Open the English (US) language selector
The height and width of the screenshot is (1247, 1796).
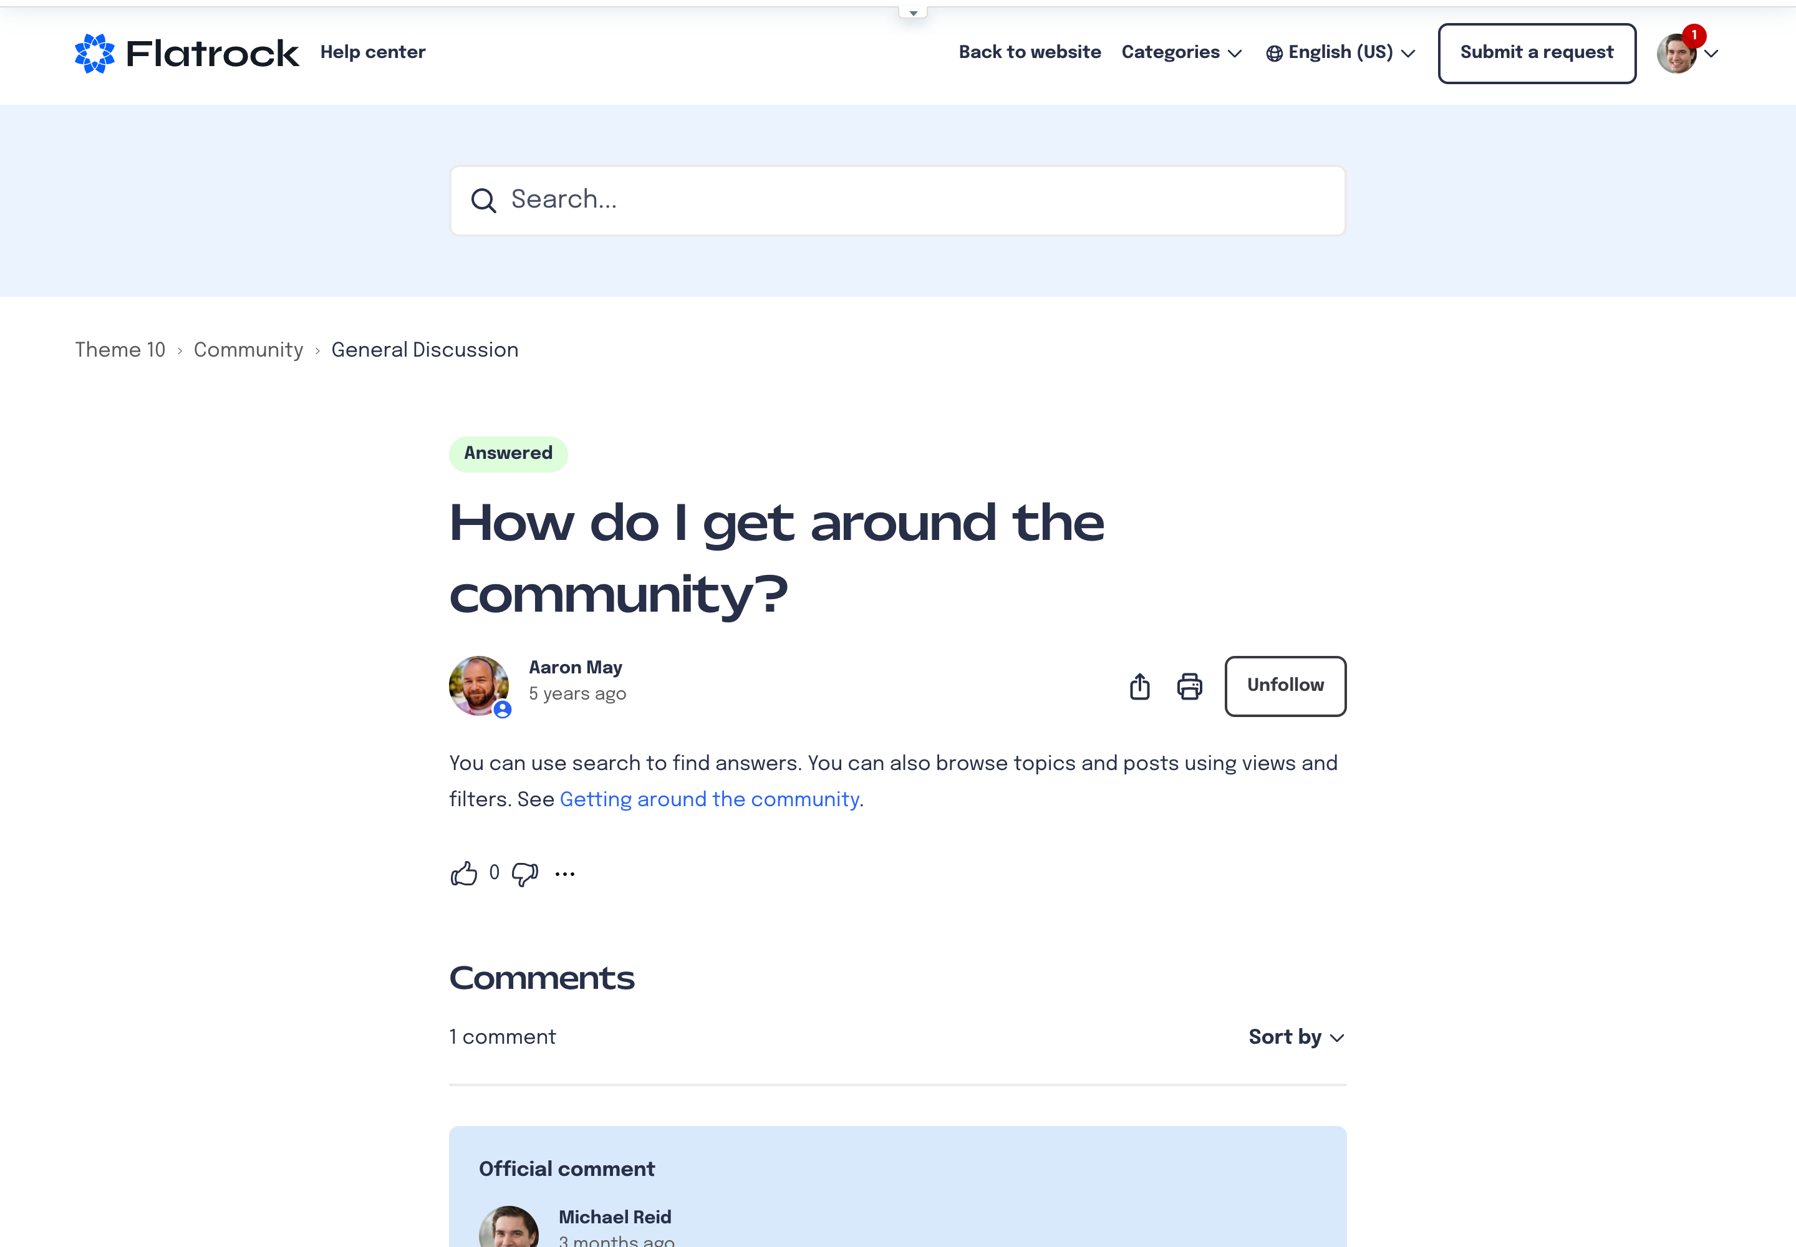pos(1340,52)
